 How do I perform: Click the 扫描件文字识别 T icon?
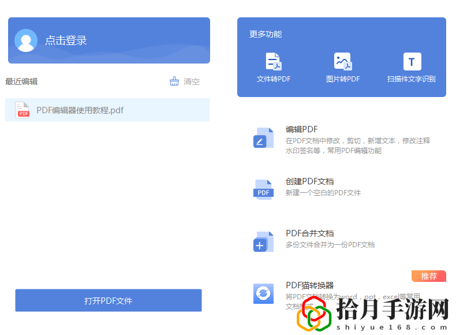tap(412, 61)
